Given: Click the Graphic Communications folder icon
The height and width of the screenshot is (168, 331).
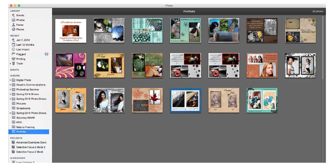Looking at the screenshot, I should (x=13, y=85).
